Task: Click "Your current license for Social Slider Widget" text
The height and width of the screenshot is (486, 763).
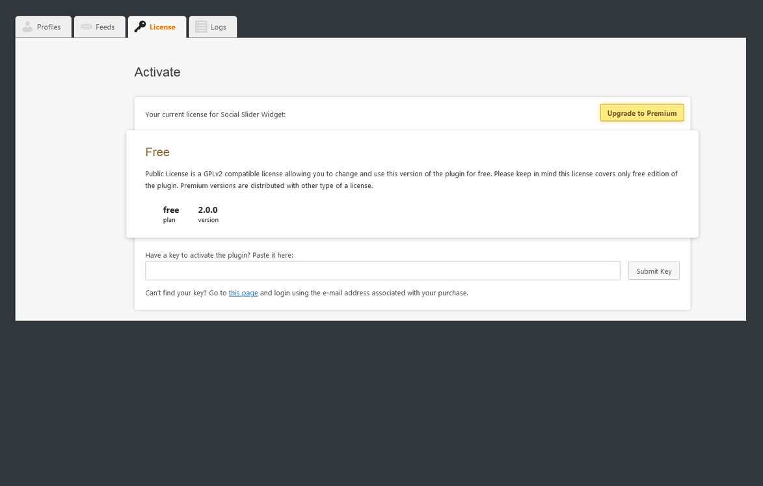Action: tap(215, 115)
